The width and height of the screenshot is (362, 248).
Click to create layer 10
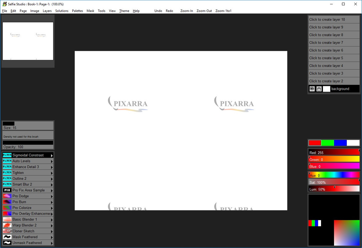[334, 20]
